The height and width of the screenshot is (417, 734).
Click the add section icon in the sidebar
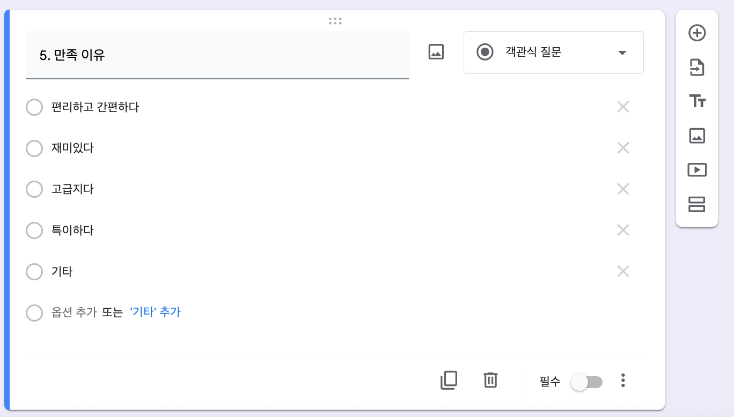697,205
